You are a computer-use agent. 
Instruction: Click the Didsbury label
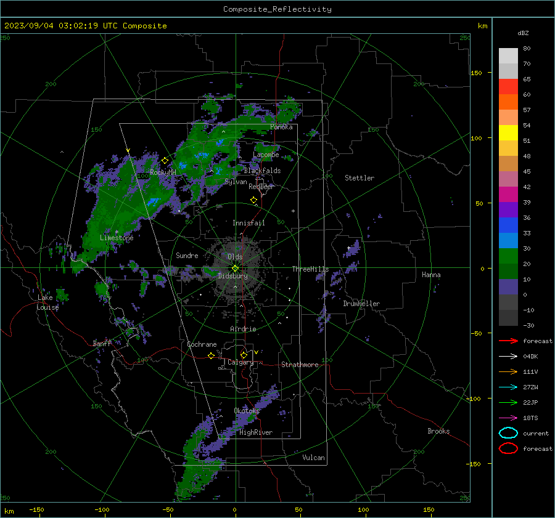tap(232, 276)
